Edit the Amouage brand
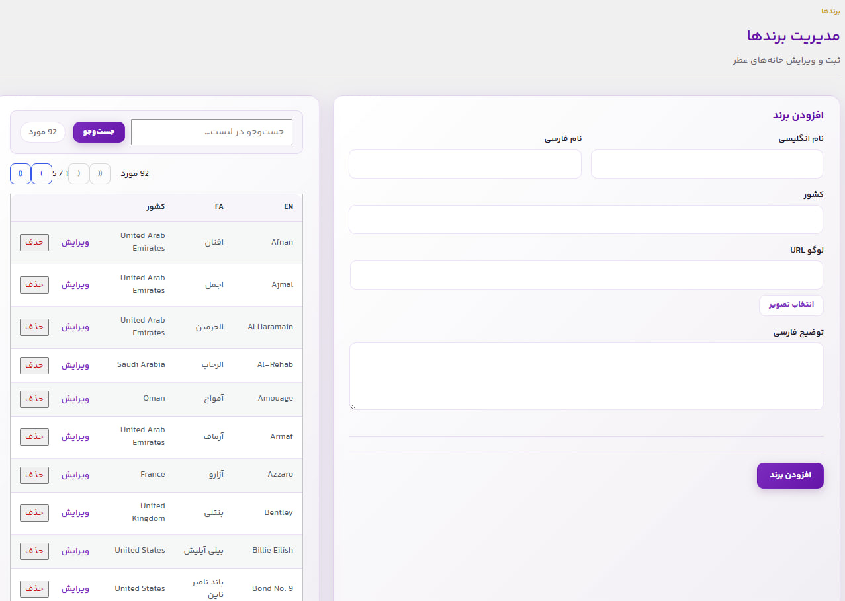The height and width of the screenshot is (601, 845). pos(75,399)
